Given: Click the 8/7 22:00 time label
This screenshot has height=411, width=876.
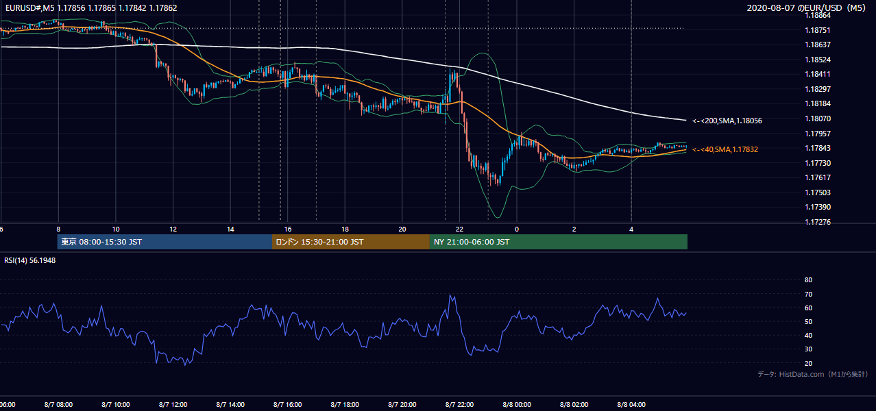Looking at the screenshot, I should 459,405.
